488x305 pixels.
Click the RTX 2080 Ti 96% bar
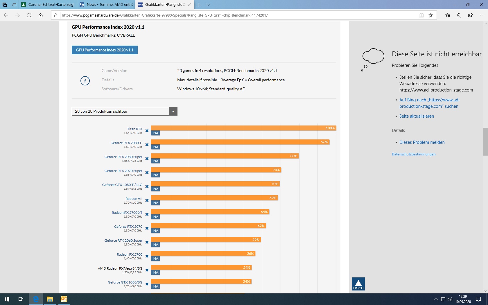coord(240,142)
